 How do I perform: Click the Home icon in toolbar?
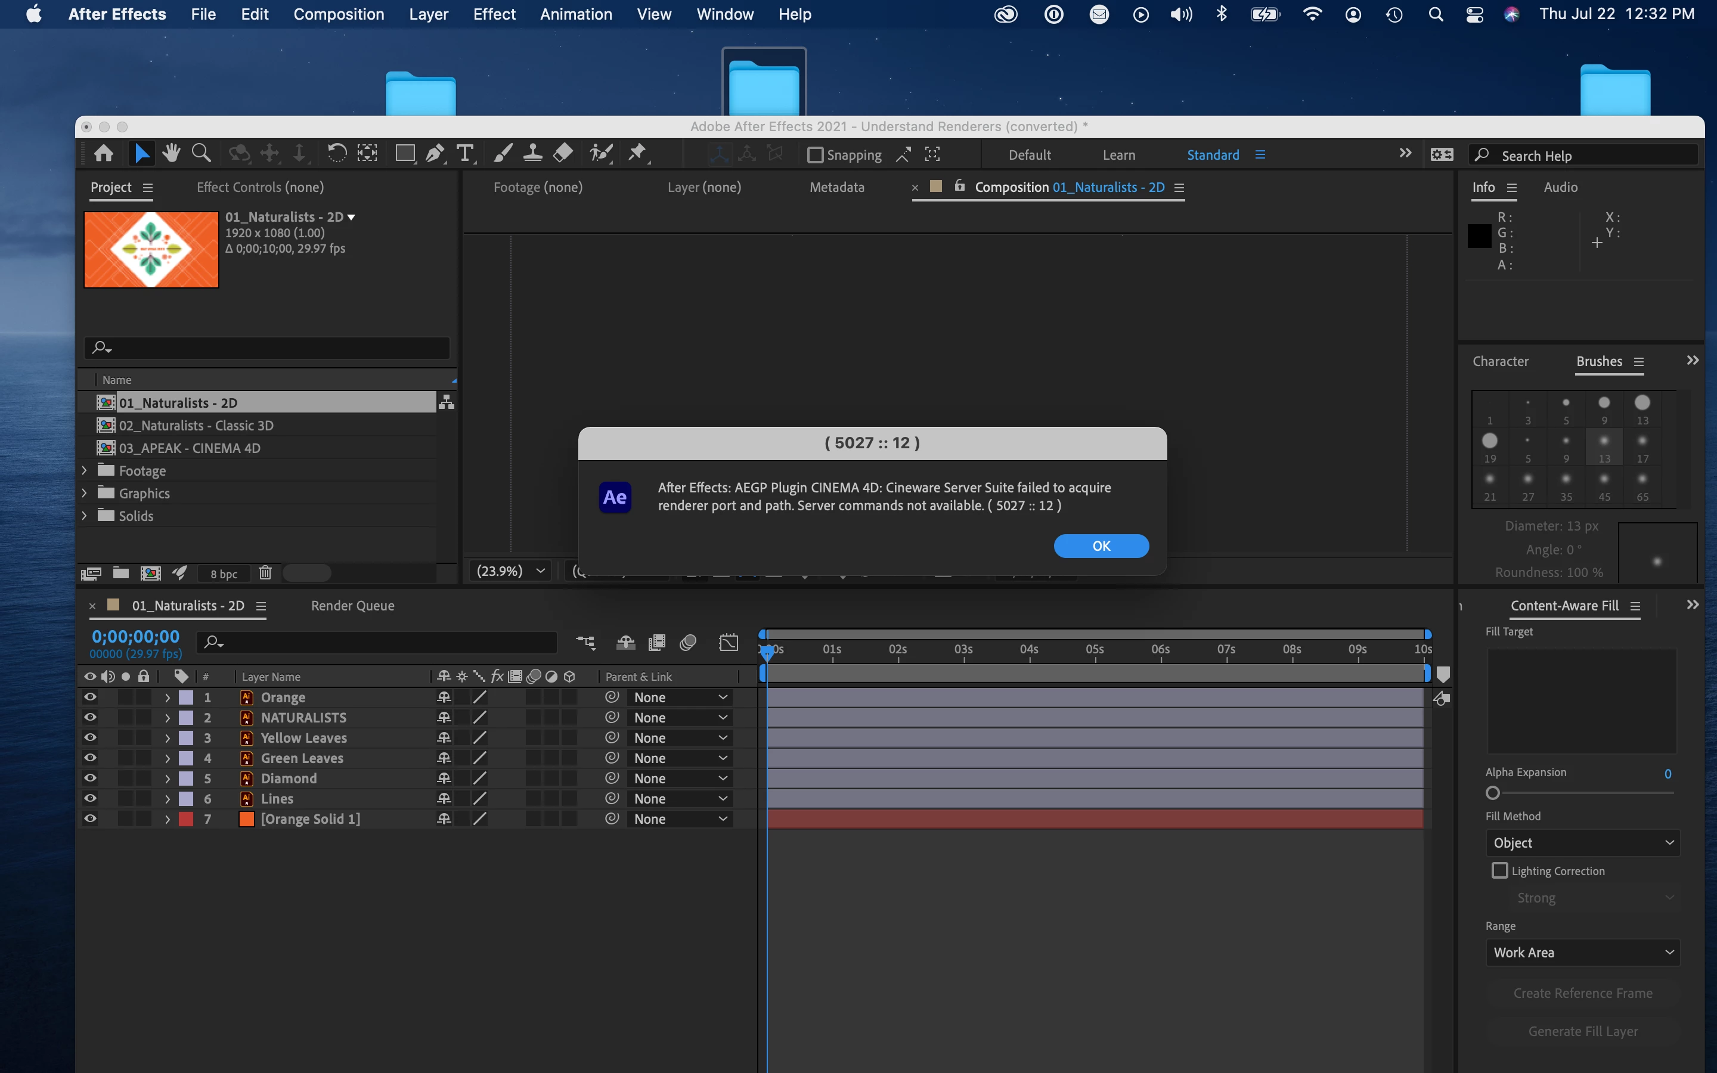tap(104, 153)
